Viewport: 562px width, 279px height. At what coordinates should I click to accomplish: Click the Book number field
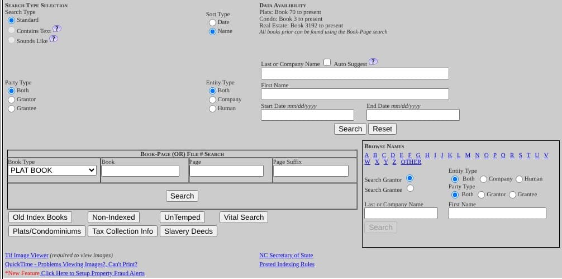[x=140, y=171]
